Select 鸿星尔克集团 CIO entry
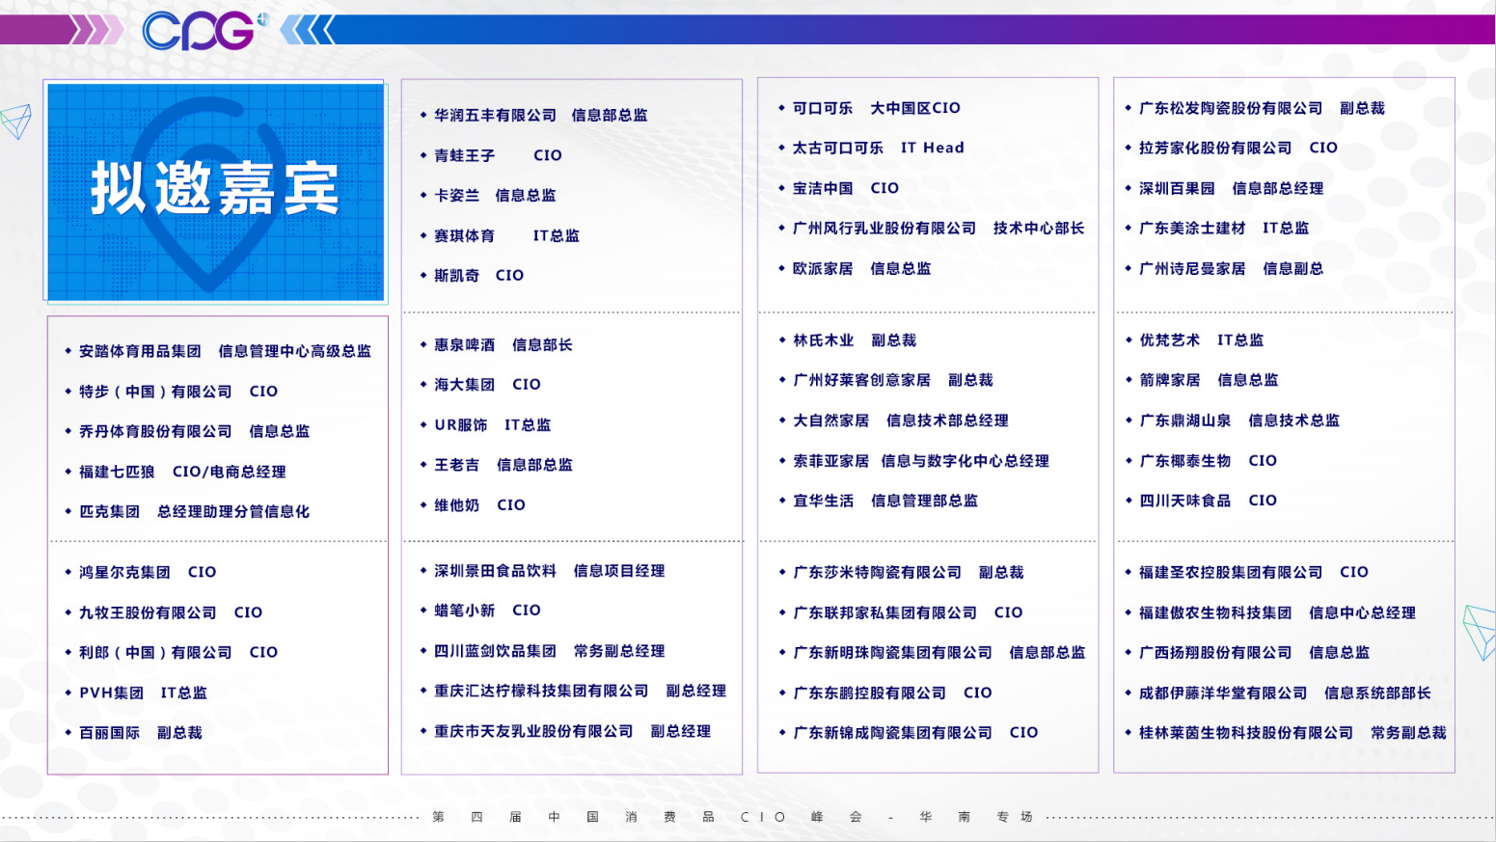This screenshot has width=1496, height=842. [x=148, y=572]
